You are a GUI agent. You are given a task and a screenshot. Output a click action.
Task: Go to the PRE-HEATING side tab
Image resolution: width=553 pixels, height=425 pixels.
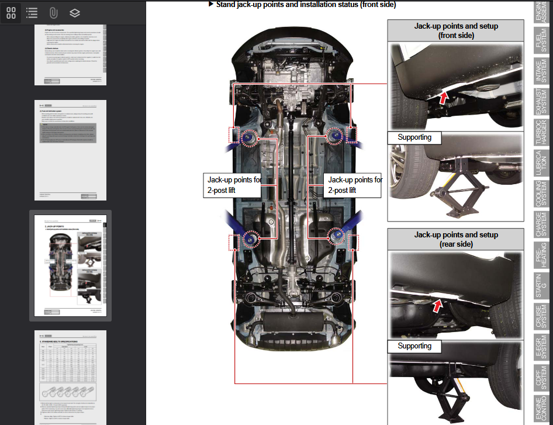[x=541, y=255]
